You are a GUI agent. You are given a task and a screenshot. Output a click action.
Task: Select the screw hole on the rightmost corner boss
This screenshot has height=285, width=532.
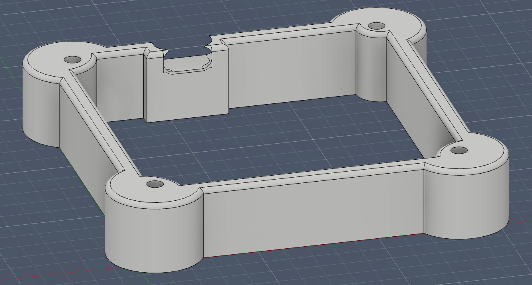[x=459, y=150]
